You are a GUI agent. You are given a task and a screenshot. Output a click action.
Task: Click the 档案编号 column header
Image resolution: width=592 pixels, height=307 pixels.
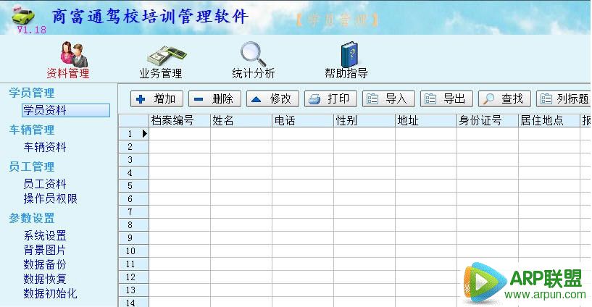click(x=180, y=121)
